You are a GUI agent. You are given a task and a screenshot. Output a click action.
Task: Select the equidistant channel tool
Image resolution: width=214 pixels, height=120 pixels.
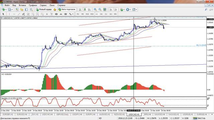click(x=23, y=14)
